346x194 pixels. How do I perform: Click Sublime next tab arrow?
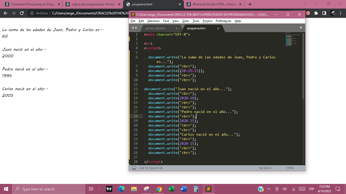tap(136, 28)
